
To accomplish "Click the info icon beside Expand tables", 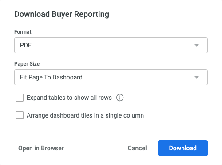I will [x=120, y=98].
